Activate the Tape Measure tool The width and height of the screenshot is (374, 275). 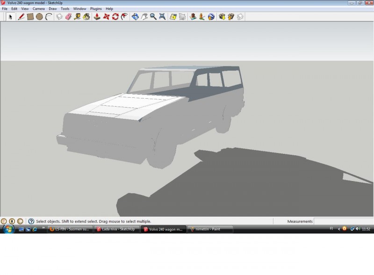pyautogui.click(x=77, y=17)
